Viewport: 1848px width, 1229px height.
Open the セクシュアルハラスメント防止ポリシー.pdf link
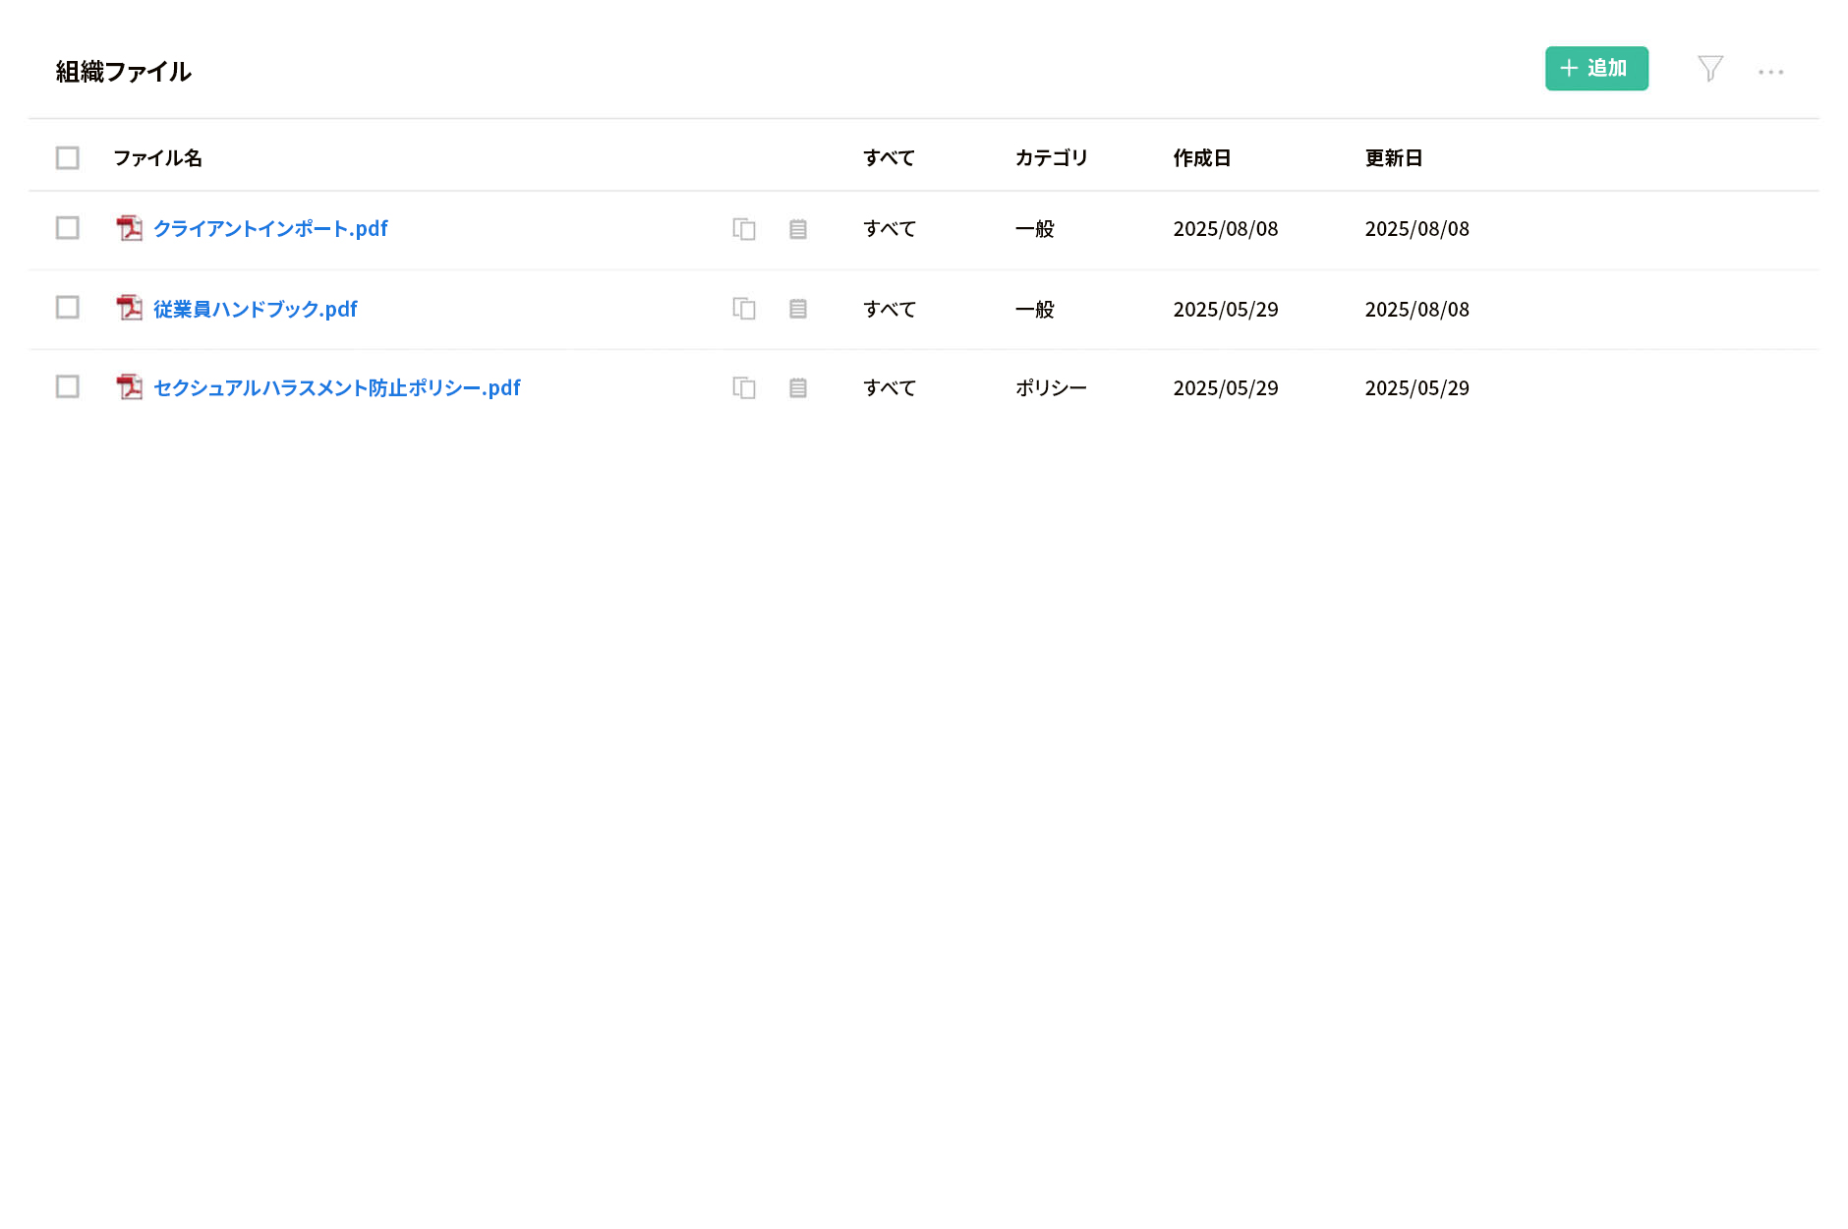pyautogui.click(x=337, y=388)
